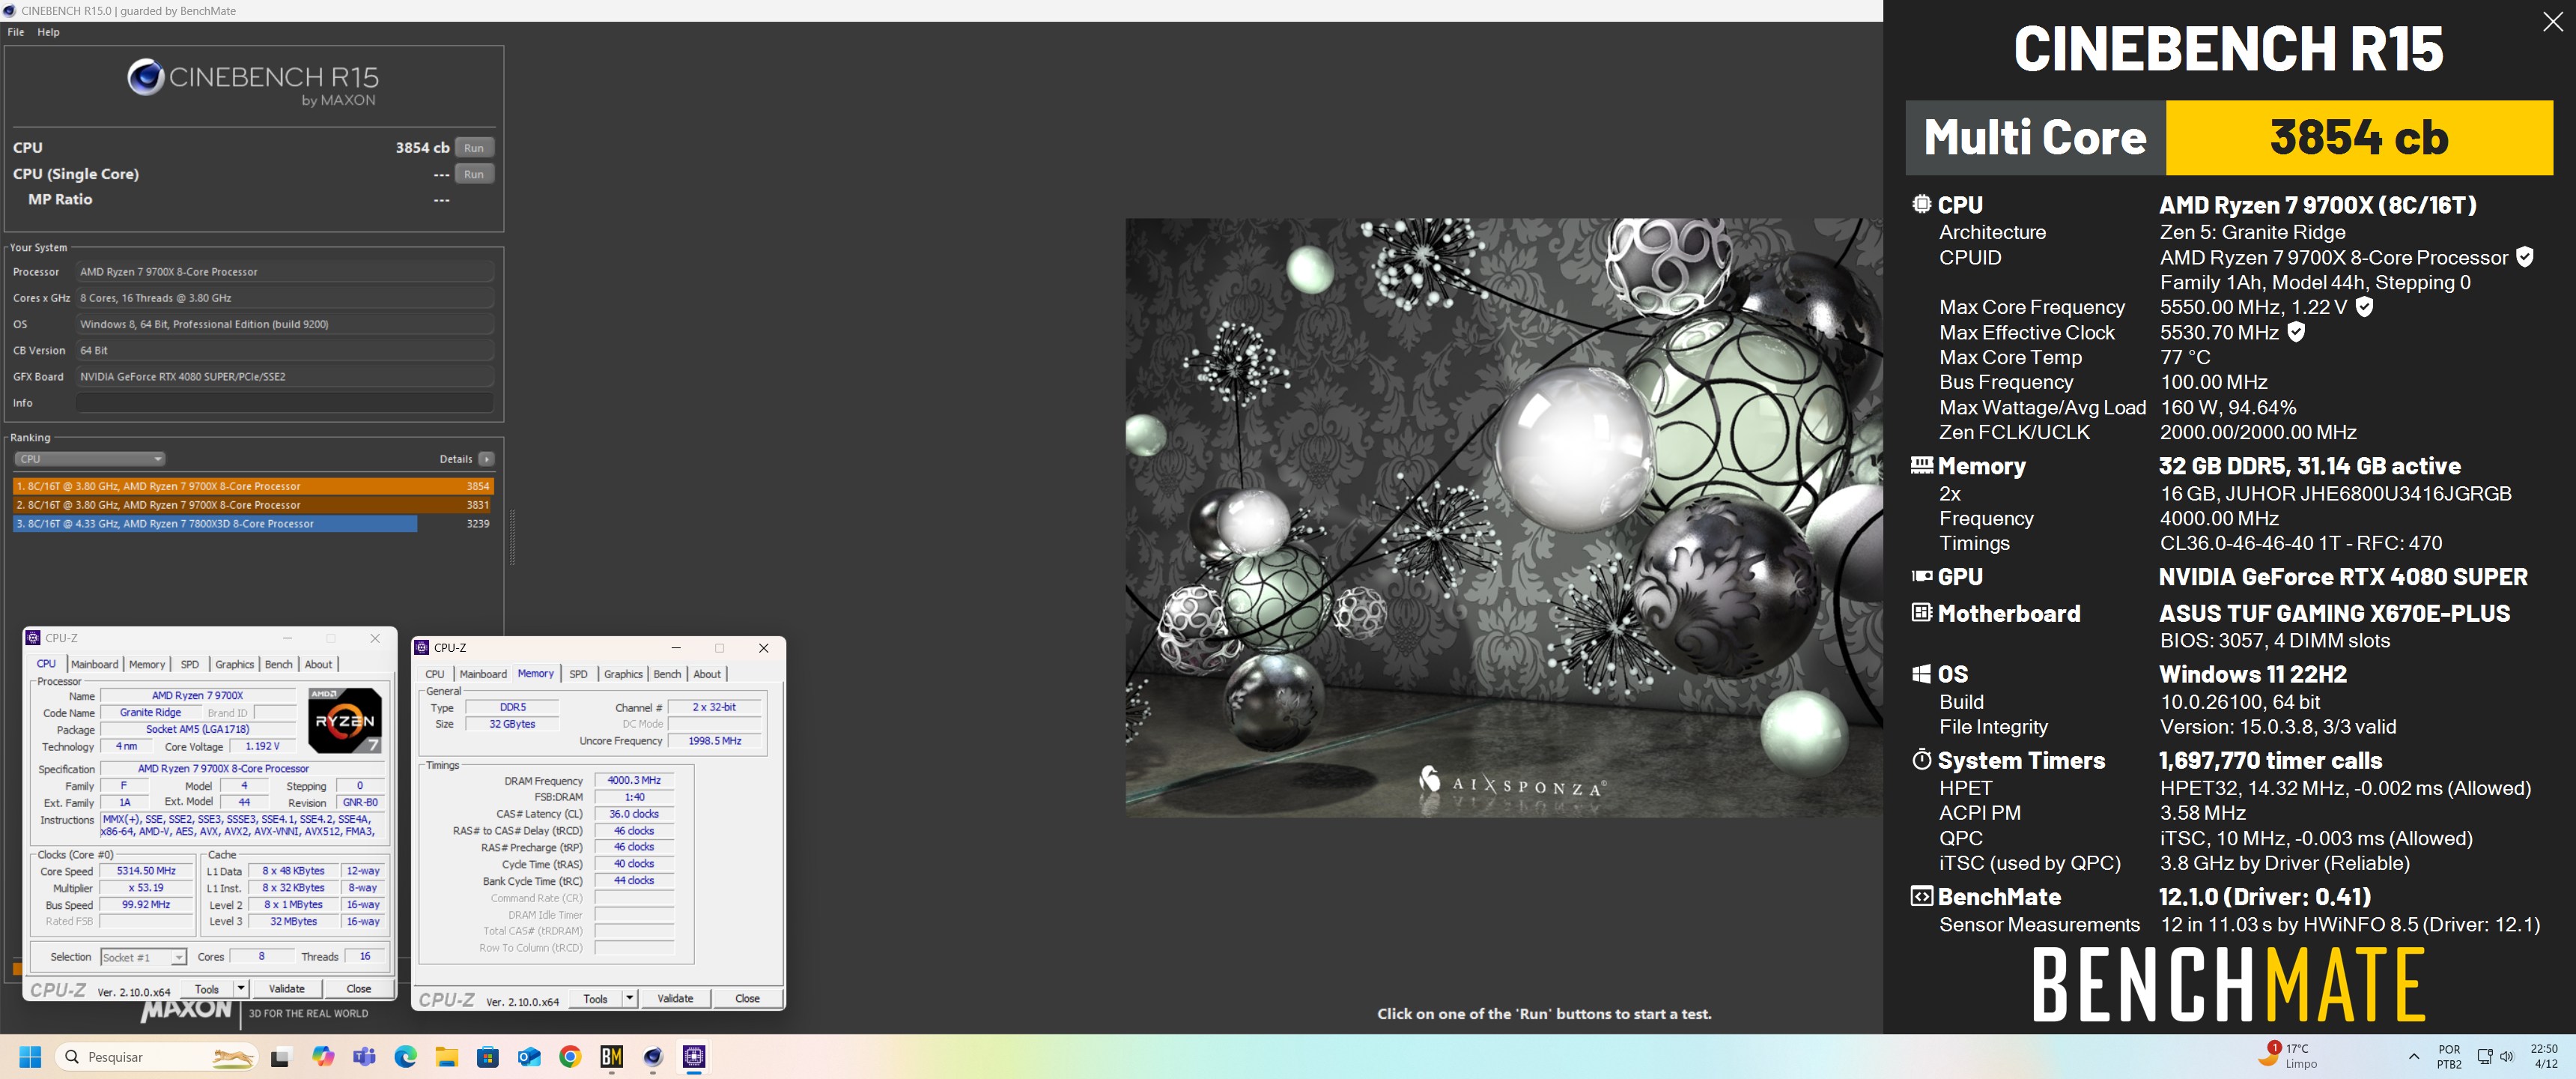The width and height of the screenshot is (2576, 1079).
Task: Open Bench tab in CPU-Z CPU window
Action: (278, 665)
